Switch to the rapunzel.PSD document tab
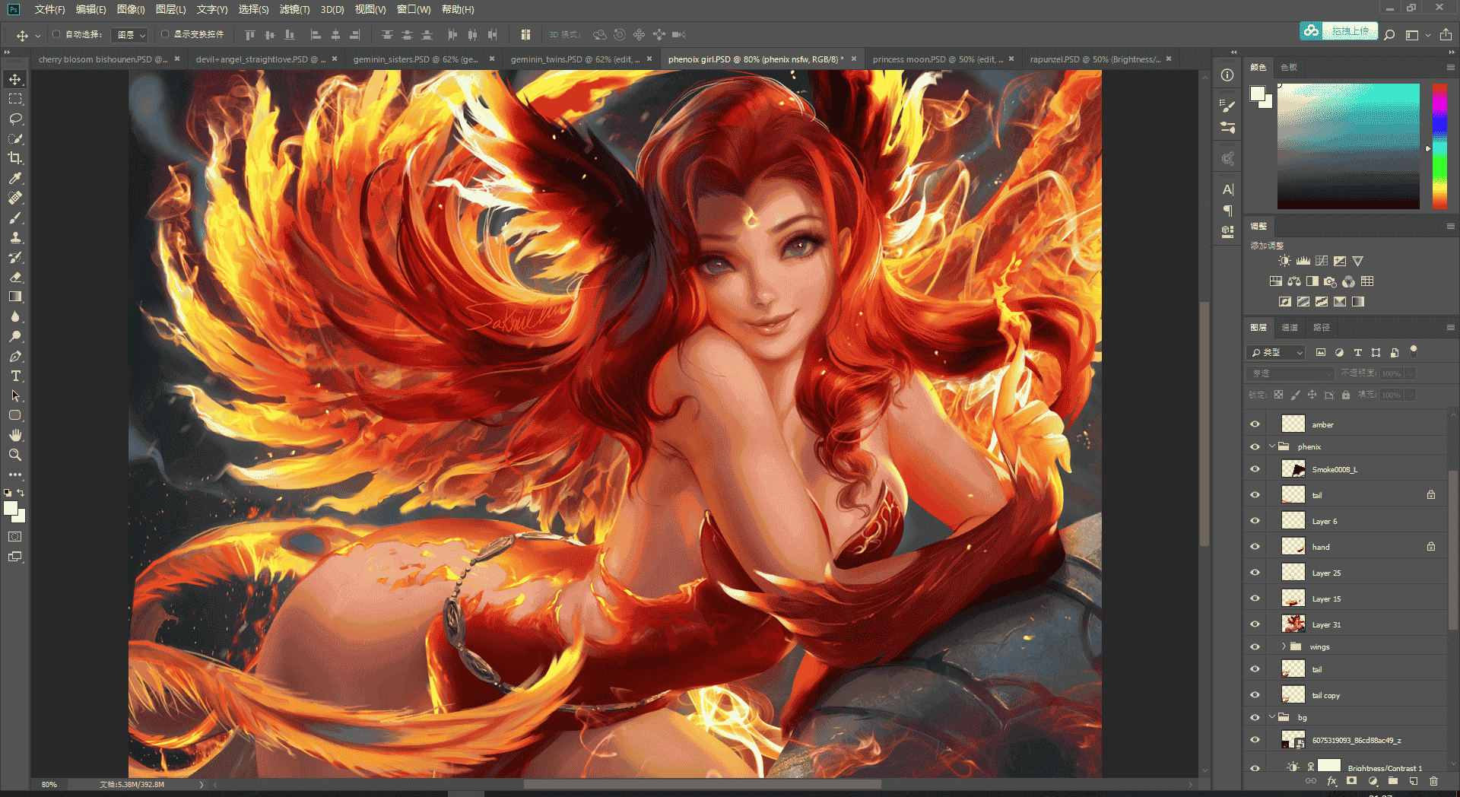Screen dimensions: 1460x797 [x=1095, y=59]
